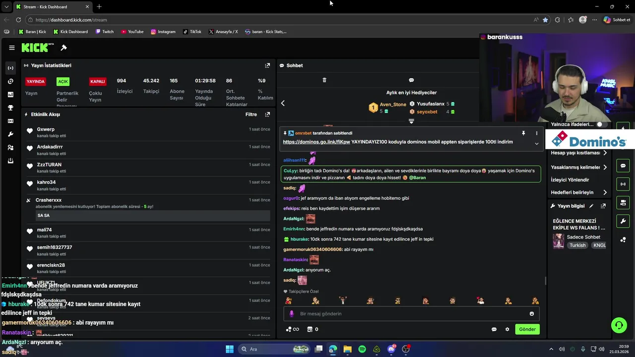The image size is (635, 357).
Task: Click the chat bubble icon in right sidebar
Action: click(623, 166)
